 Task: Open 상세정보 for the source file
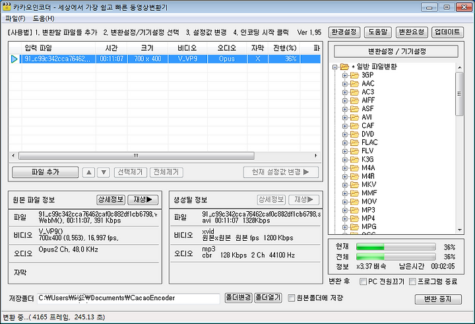tap(111, 199)
